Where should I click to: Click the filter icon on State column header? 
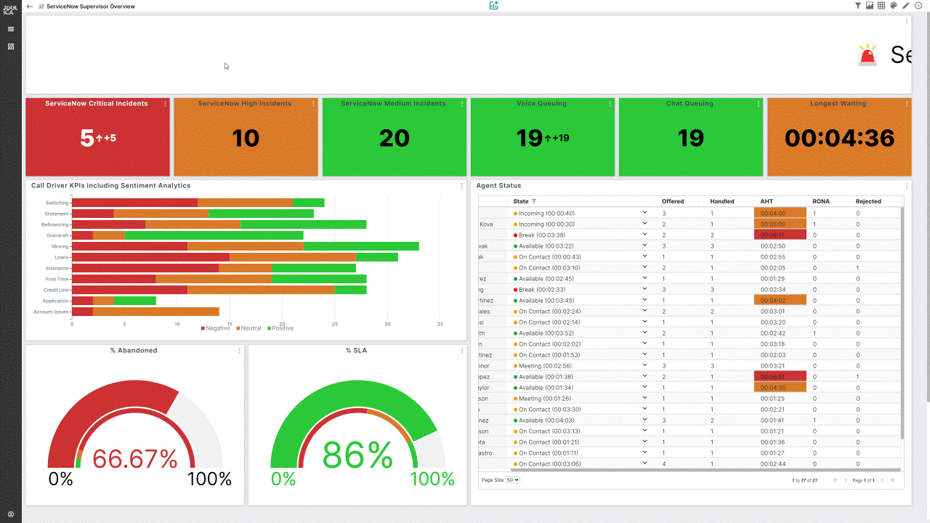pos(534,201)
